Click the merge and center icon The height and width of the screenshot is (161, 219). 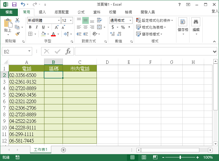click(100, 27)
